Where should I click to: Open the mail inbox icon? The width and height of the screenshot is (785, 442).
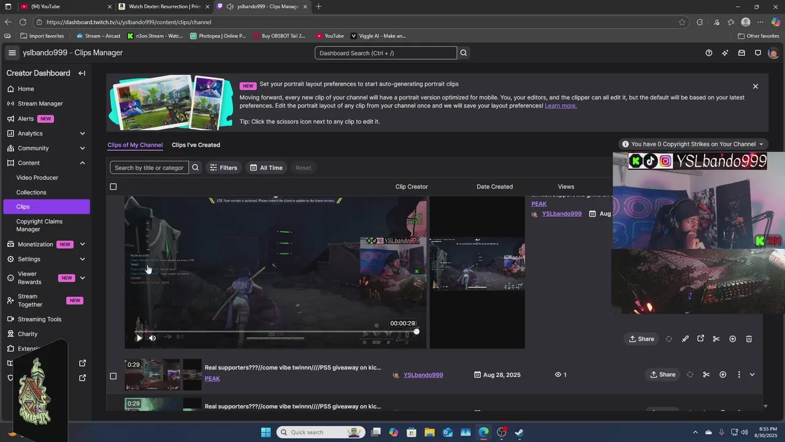pyautogui.click(x=741, y=53)
